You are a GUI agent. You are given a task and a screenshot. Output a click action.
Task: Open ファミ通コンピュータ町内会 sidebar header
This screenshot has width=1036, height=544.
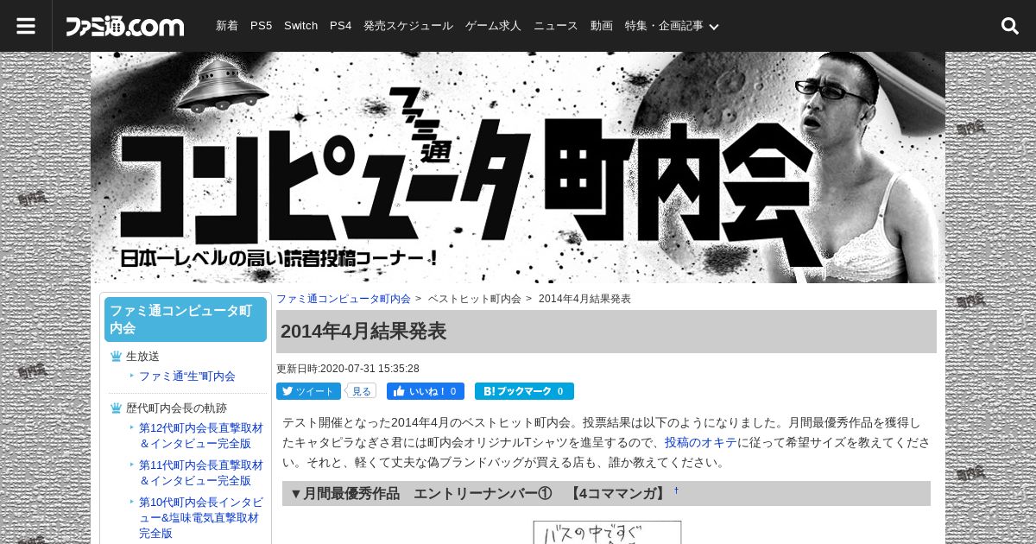(186, 319)
